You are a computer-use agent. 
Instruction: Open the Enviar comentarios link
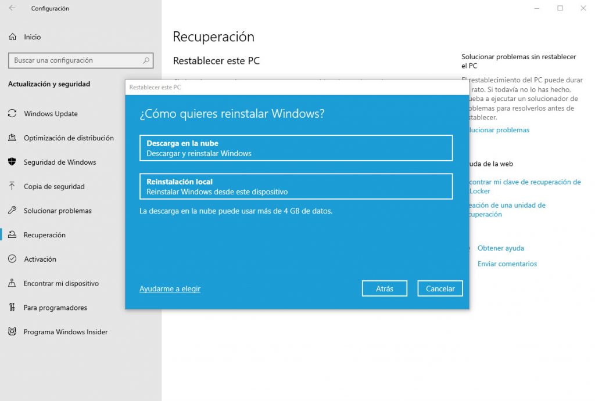click(507, 264)
